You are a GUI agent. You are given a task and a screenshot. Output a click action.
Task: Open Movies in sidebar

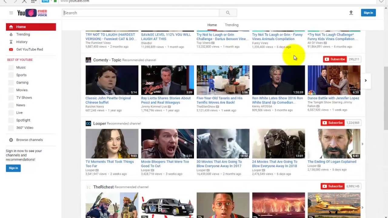(22, 90)
